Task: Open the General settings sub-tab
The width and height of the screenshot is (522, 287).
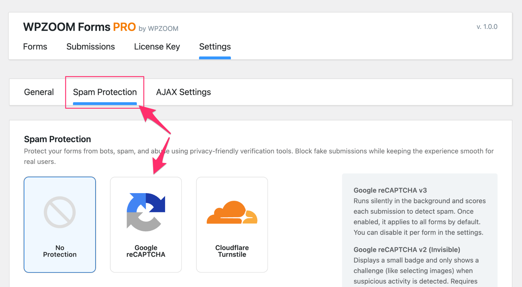Action: tap(39, 92)
